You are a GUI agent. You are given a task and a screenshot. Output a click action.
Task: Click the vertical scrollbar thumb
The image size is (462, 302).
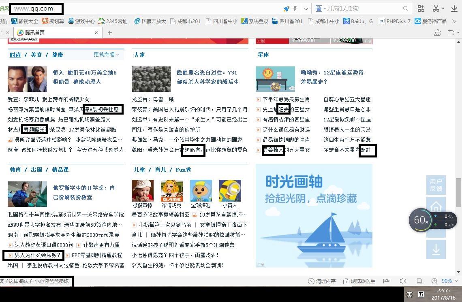[x=458, y=193]
